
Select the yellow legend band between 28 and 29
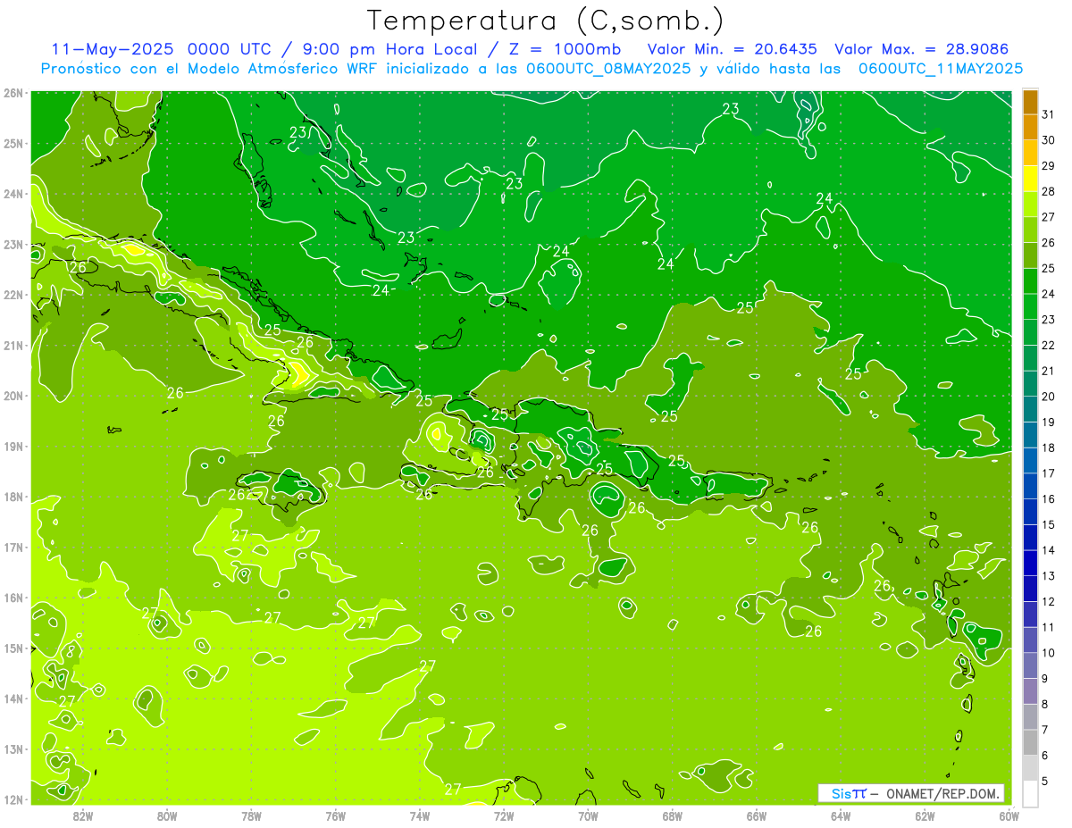1030,179
